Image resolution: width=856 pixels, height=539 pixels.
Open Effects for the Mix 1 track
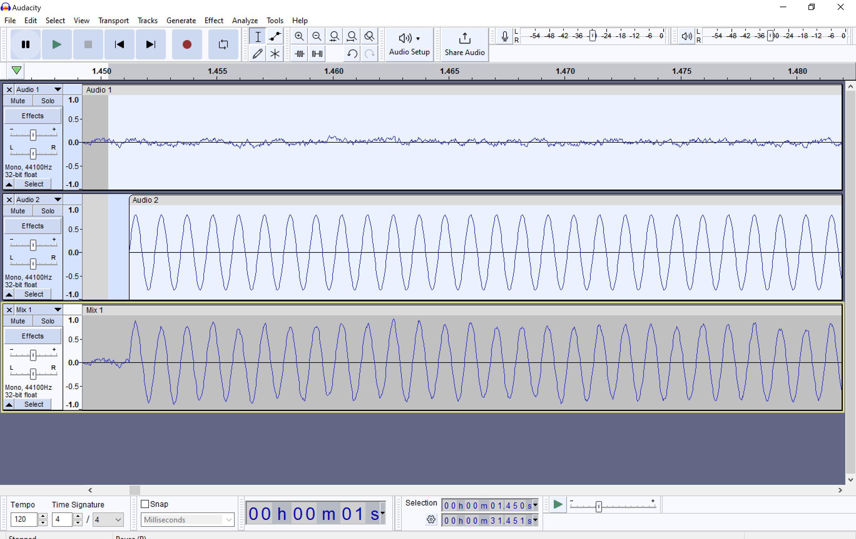[x=32, y=336]
